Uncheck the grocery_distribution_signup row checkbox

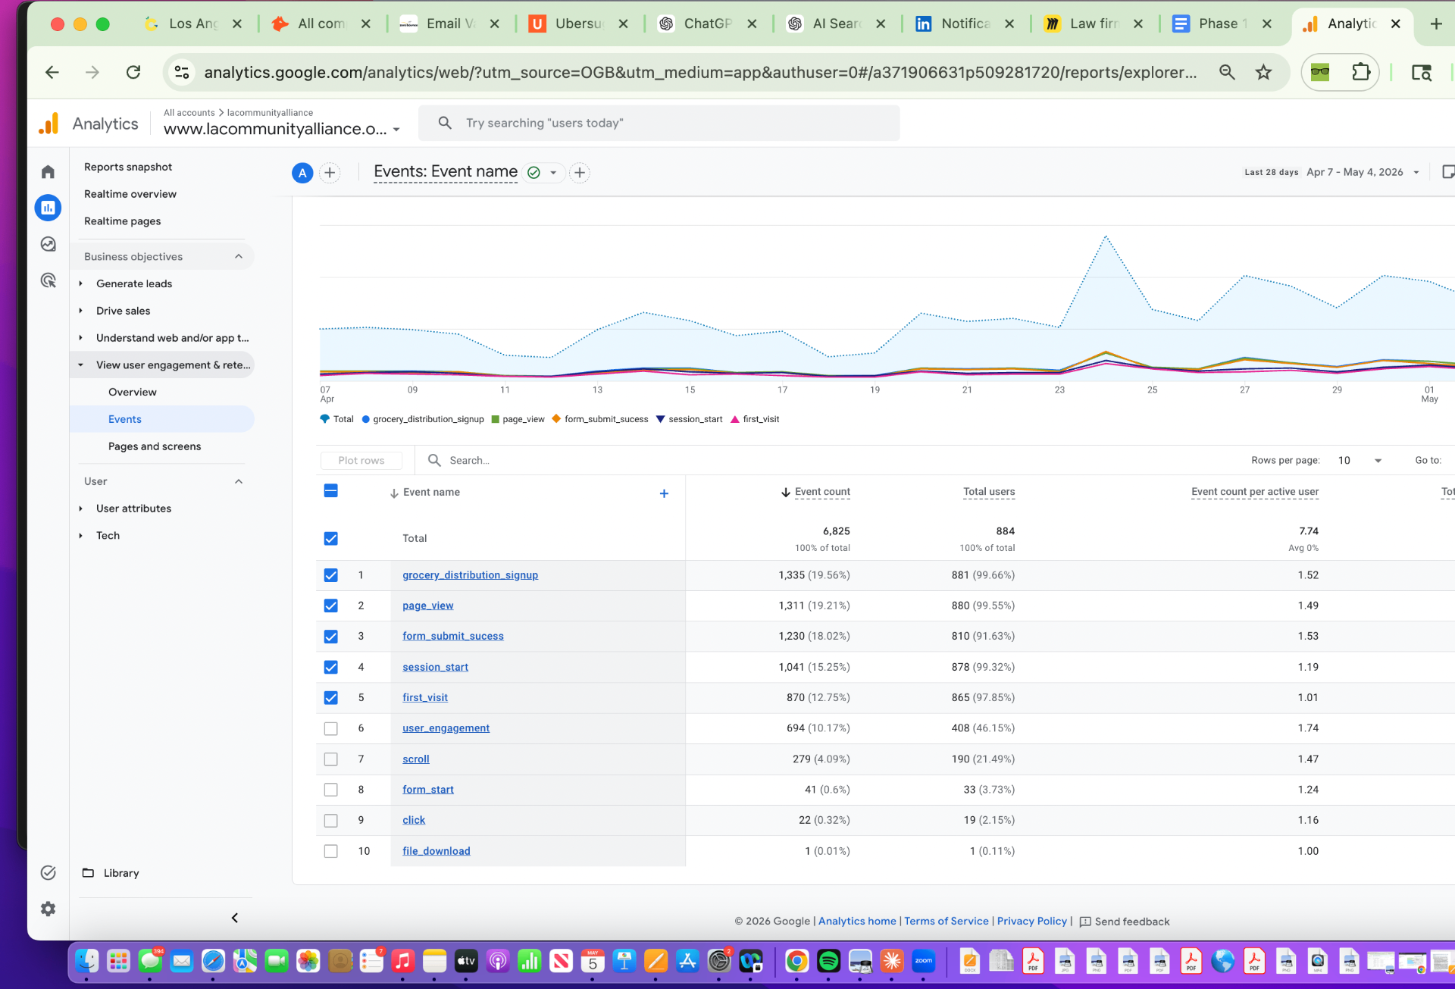point(331,575)
